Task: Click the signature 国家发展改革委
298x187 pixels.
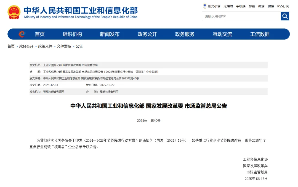Action: [x=255, y=166]
